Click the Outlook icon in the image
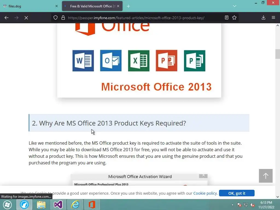Image resolution: width=280 pixels, height=210 pixels. click(111, 60)
